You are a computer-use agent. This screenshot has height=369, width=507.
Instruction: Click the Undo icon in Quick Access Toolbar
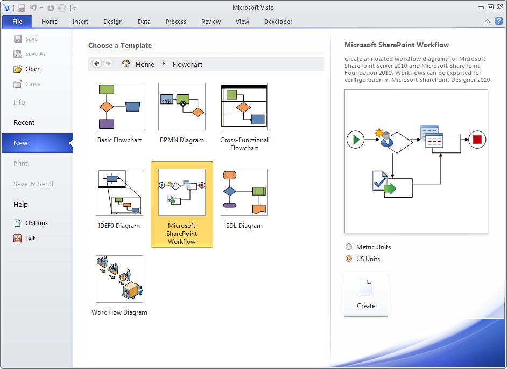pyautogui.click(x=33, y=8)
